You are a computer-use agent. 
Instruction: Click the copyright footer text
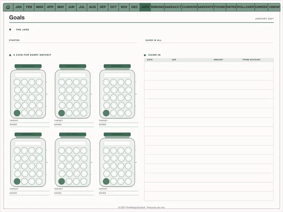tap(141, 207)
